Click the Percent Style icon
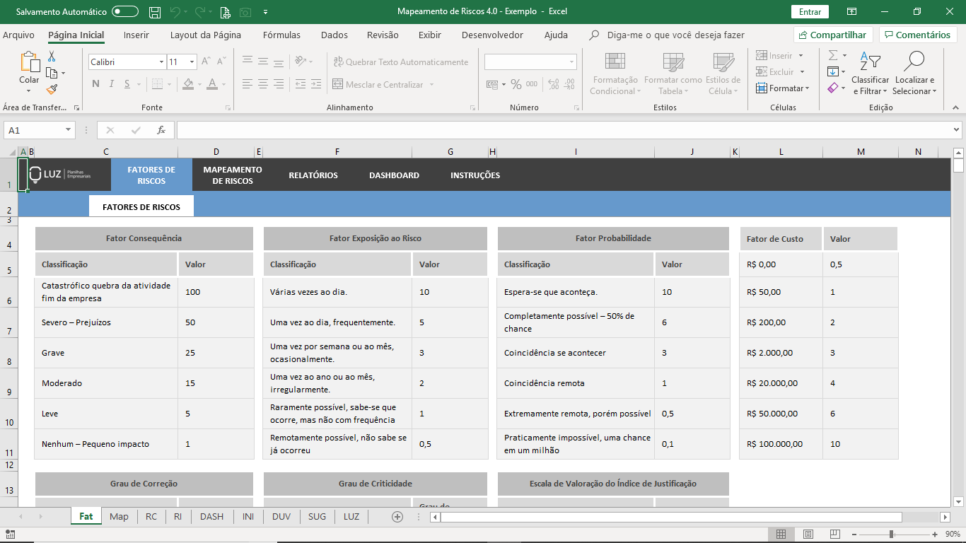966x543 pixels. pyautogui.click(x=516, y=85)
